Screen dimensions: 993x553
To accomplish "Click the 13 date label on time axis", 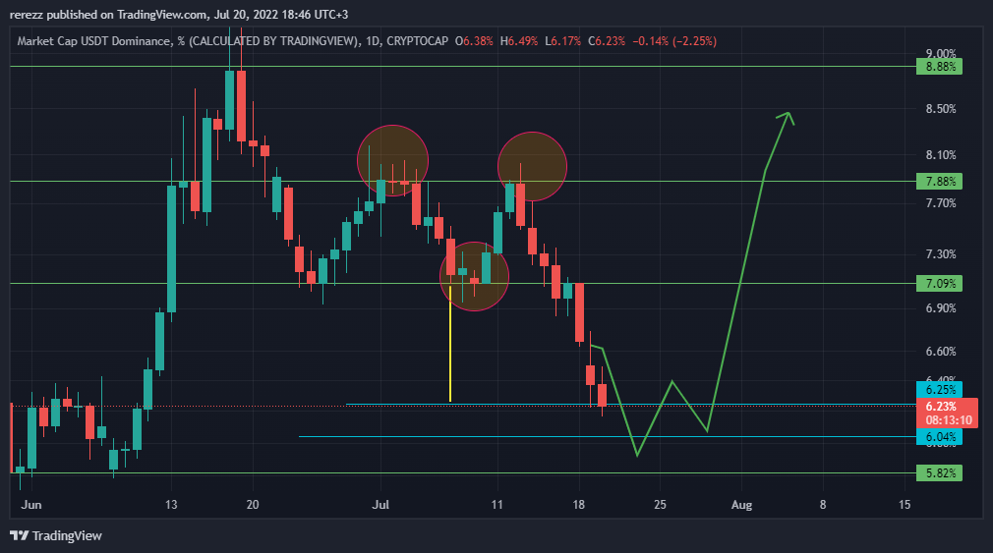I will coord(171,504).
